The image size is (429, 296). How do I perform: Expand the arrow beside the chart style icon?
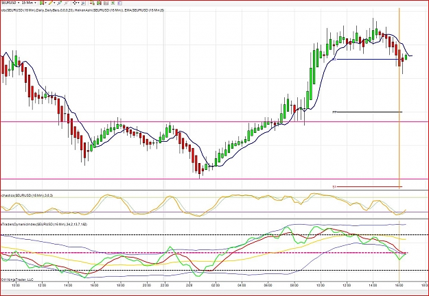[46, 3]
